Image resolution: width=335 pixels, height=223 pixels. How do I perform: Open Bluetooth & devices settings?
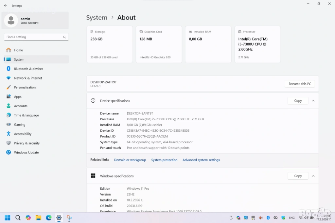point(28,69)
